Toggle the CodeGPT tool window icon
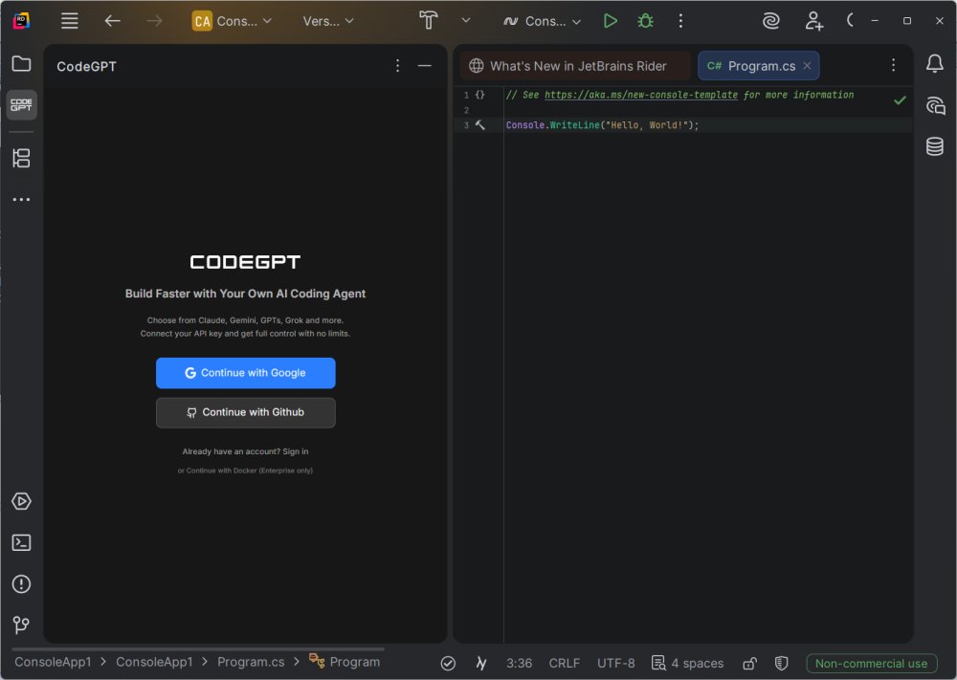This screenshot has height=680, width=957. pos(21,105)
